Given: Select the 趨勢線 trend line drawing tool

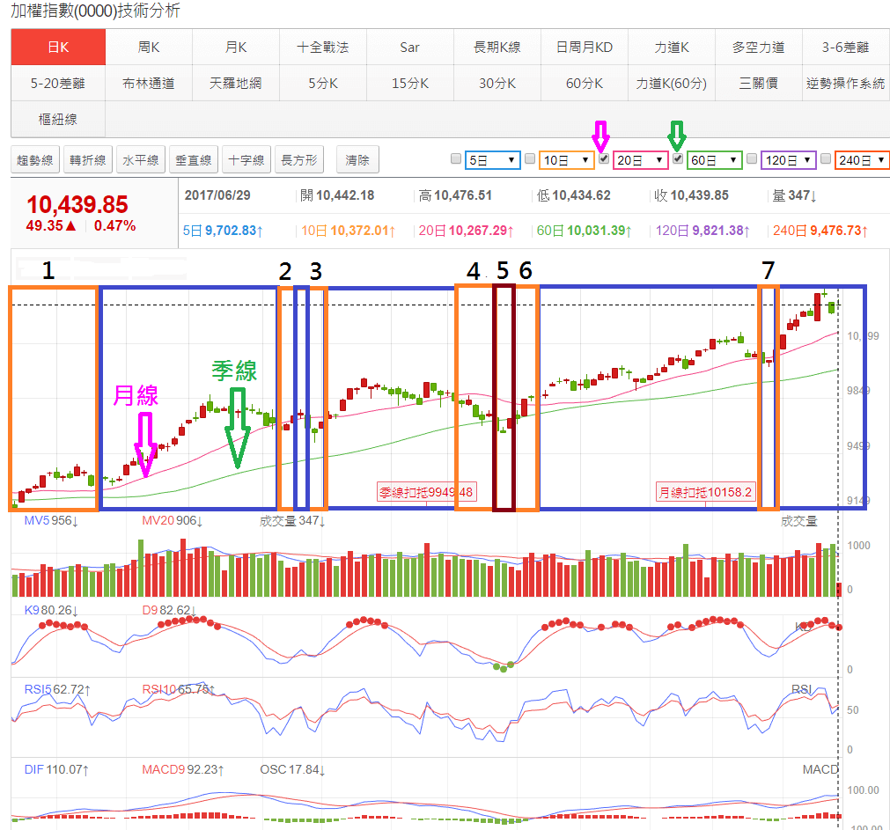Looking at the screenshot, I should click(x=36, y=161).
